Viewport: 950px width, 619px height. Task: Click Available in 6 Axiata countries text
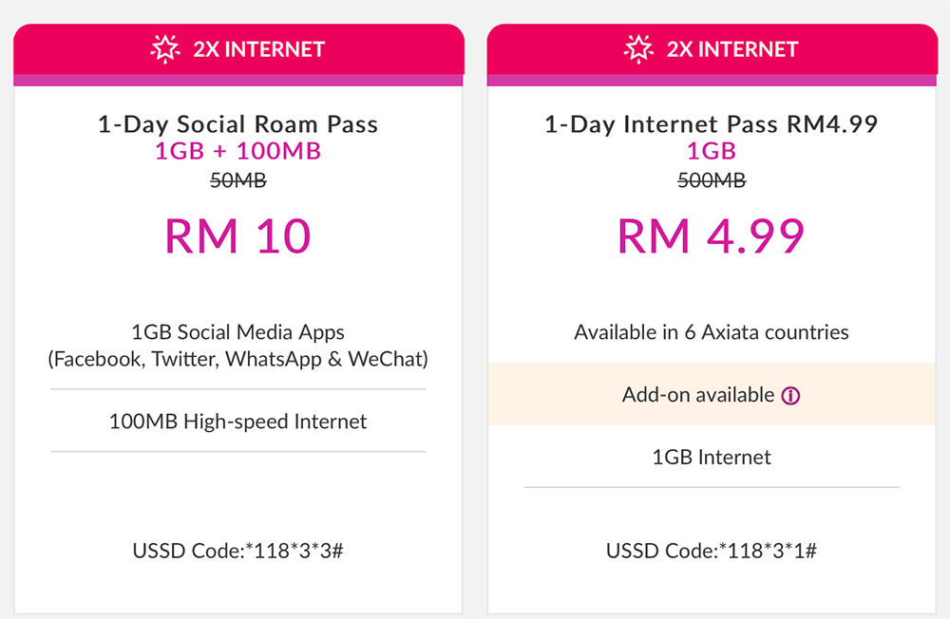click(x=711, y=332)
